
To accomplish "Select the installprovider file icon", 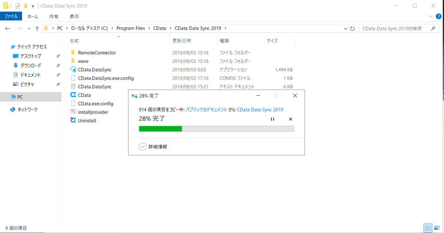I will 73,112.
